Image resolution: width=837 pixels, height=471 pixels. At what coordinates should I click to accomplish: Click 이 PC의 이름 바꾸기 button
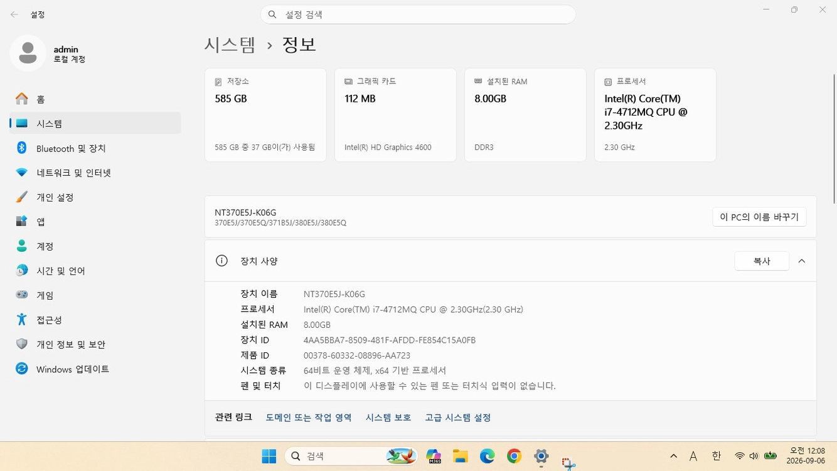pos(759,217)
